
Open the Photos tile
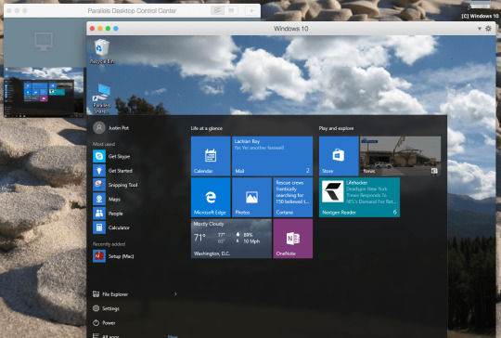(x=251, y=197)
